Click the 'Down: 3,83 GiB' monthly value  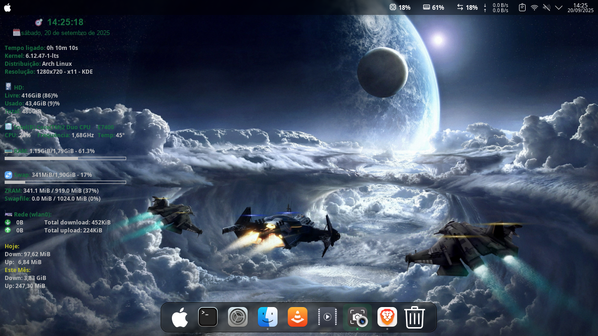26,278
